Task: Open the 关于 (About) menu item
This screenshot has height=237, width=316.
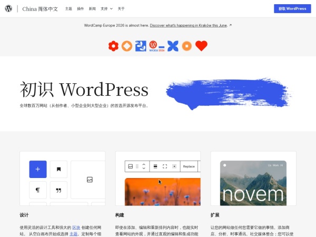Action: 121,8
